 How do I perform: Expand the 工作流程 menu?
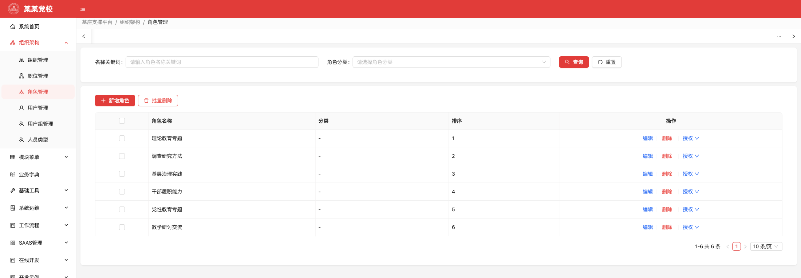click(38, 225)
